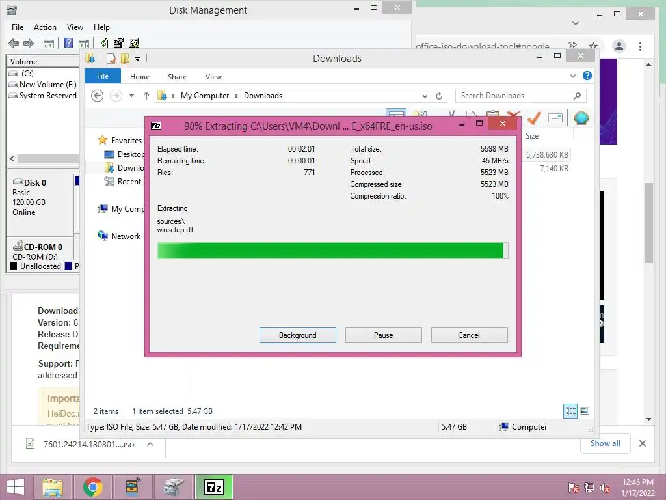Click the Background button in 7-Zip dialog
Image resolution: width=666 pixels, height=500 pixels.
[298, 335]
